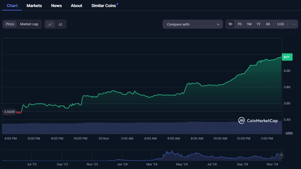Select the 7D time range
Image resolution: width=301 pixels, height=169 pixels.
click(x=239, y=24)
